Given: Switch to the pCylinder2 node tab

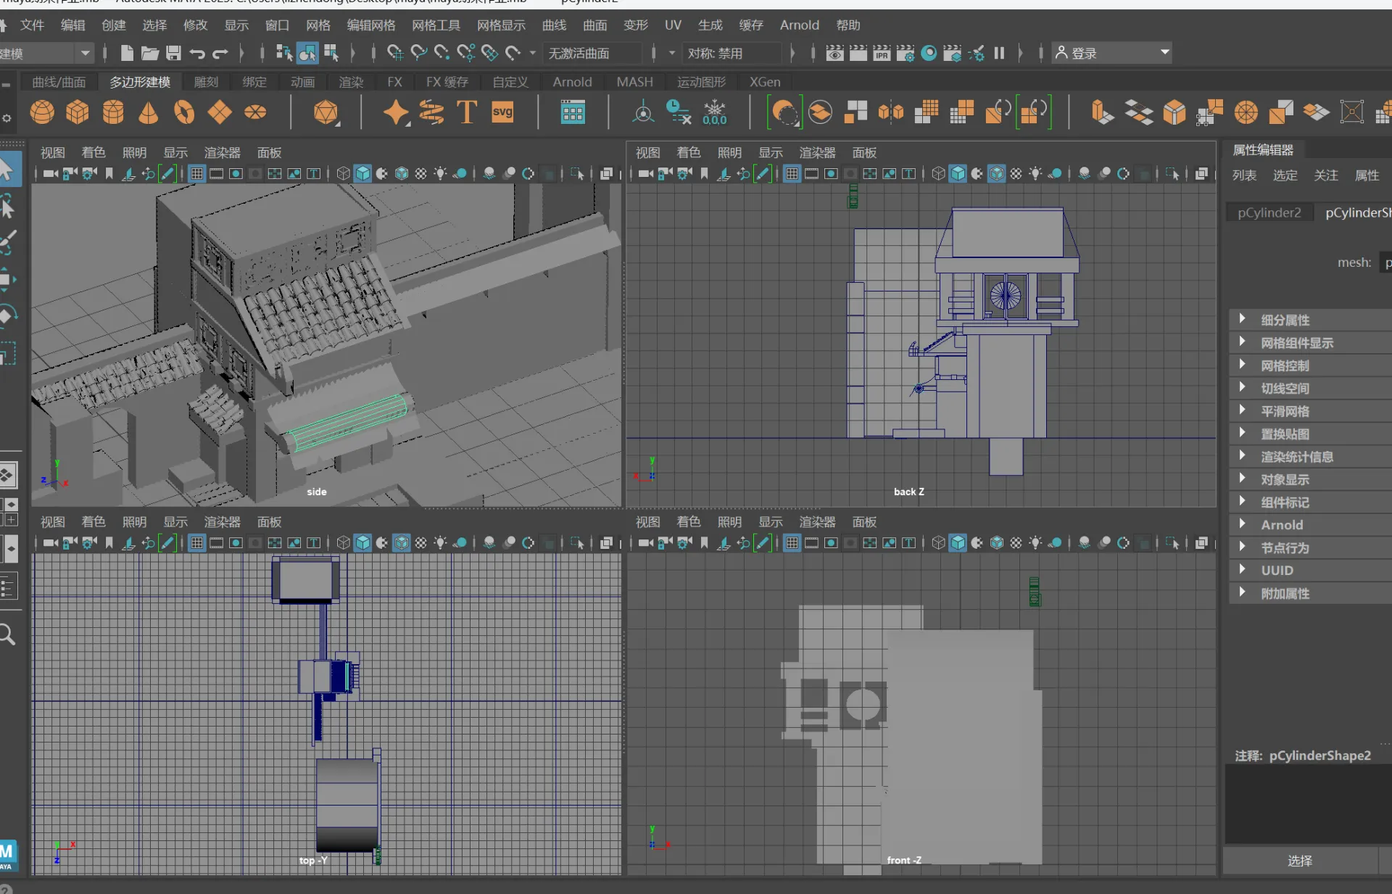Looking at the screenshot, I should pos(1269,212).
